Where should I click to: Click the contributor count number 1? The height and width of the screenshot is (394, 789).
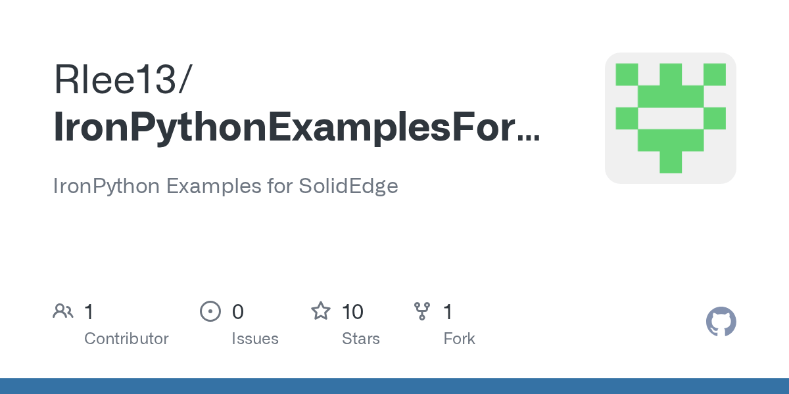pos(89,312)
